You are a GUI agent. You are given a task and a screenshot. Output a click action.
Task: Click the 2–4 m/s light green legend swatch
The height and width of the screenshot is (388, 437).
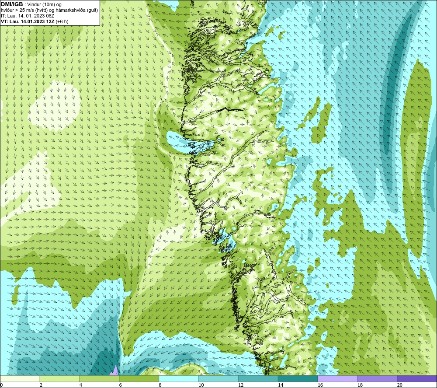pyautogui.click(x=59, y=378)
